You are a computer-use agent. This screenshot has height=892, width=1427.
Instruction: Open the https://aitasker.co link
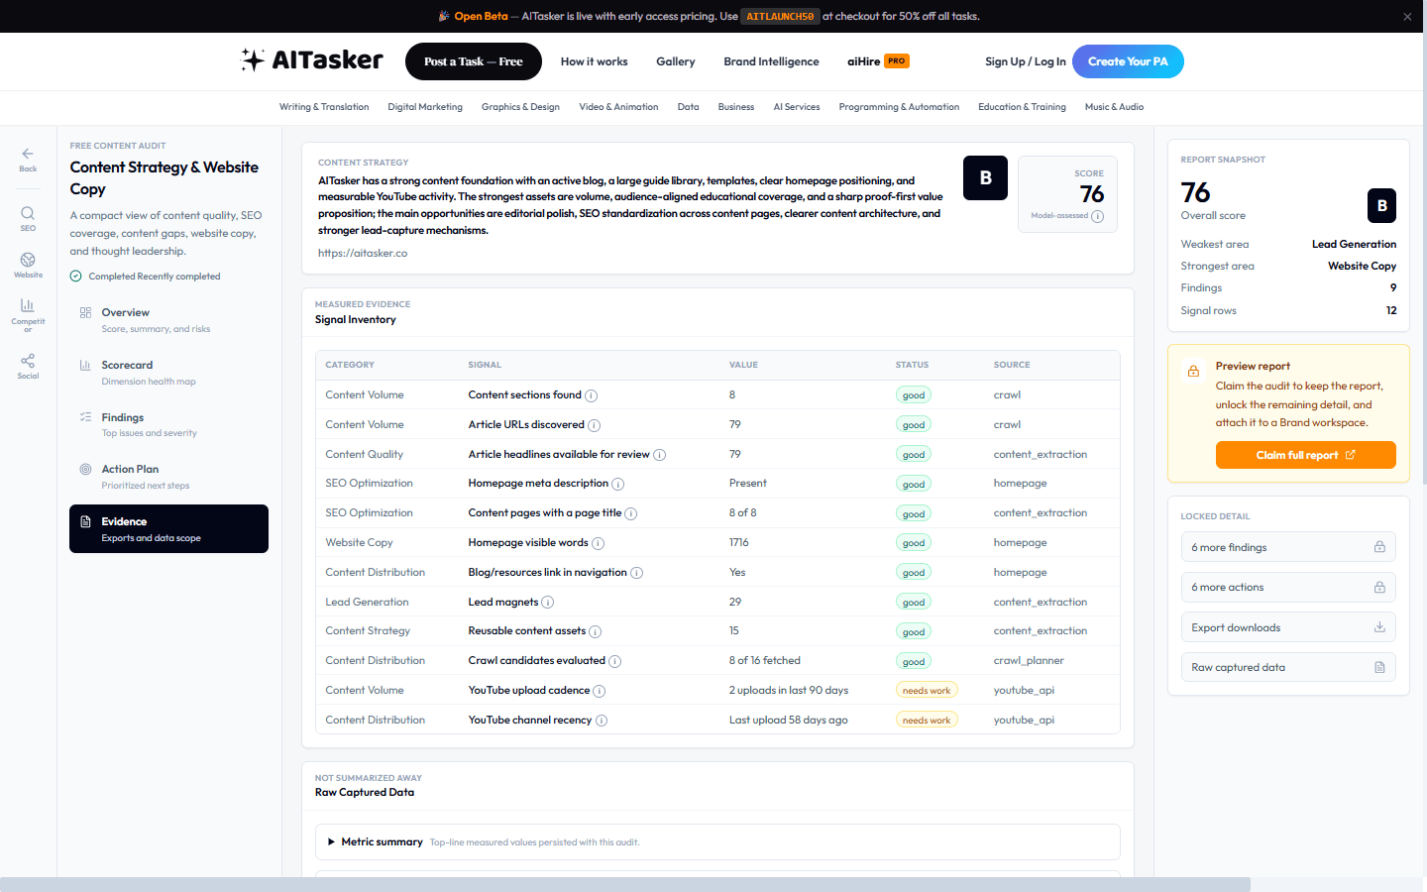pos(363,254)
